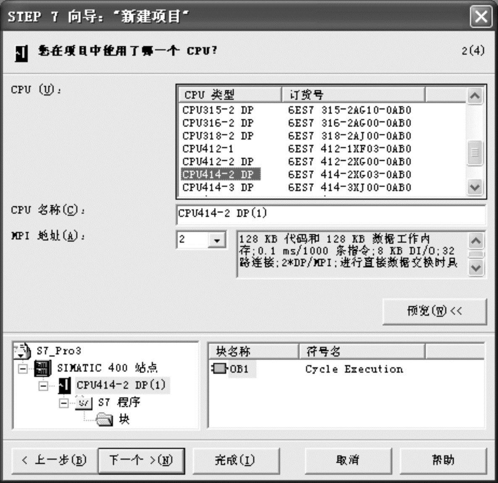Click the CPU 类型 column header

[230, 94]
